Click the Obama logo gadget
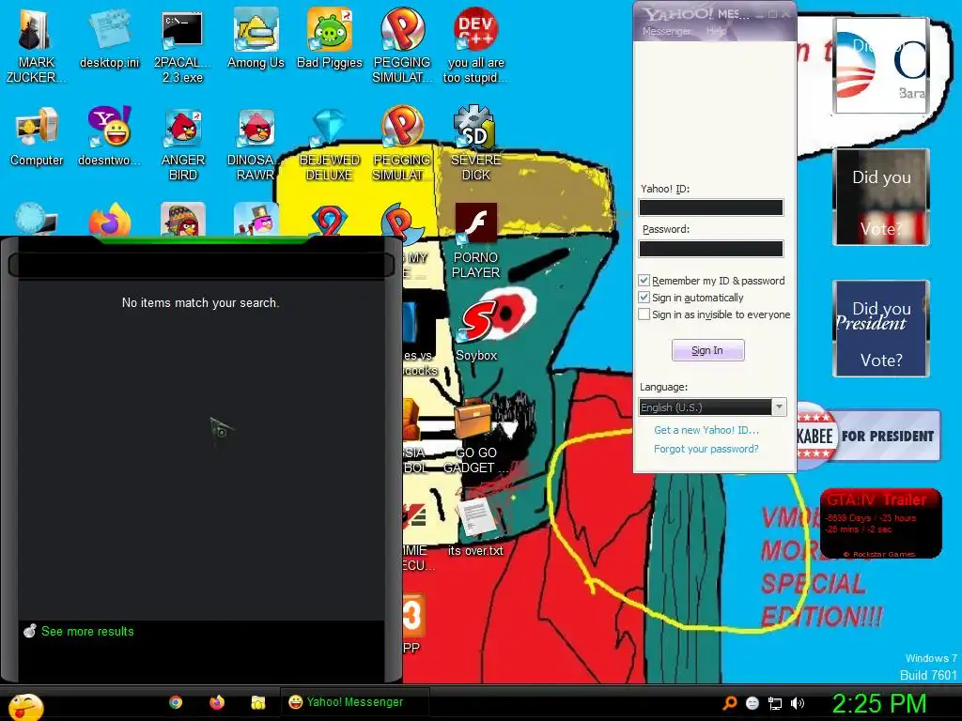 click(881, 66)
